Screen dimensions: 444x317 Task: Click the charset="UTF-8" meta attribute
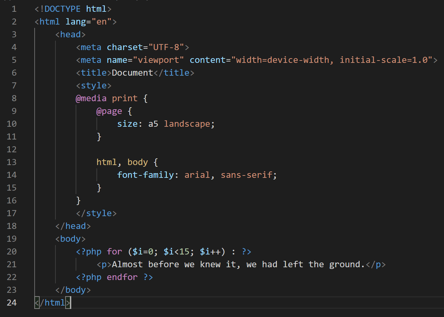click(145, 47)
